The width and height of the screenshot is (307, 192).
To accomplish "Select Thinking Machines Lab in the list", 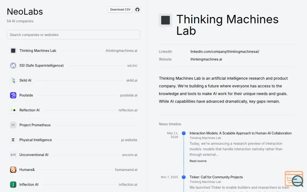I will click(38, 51).
